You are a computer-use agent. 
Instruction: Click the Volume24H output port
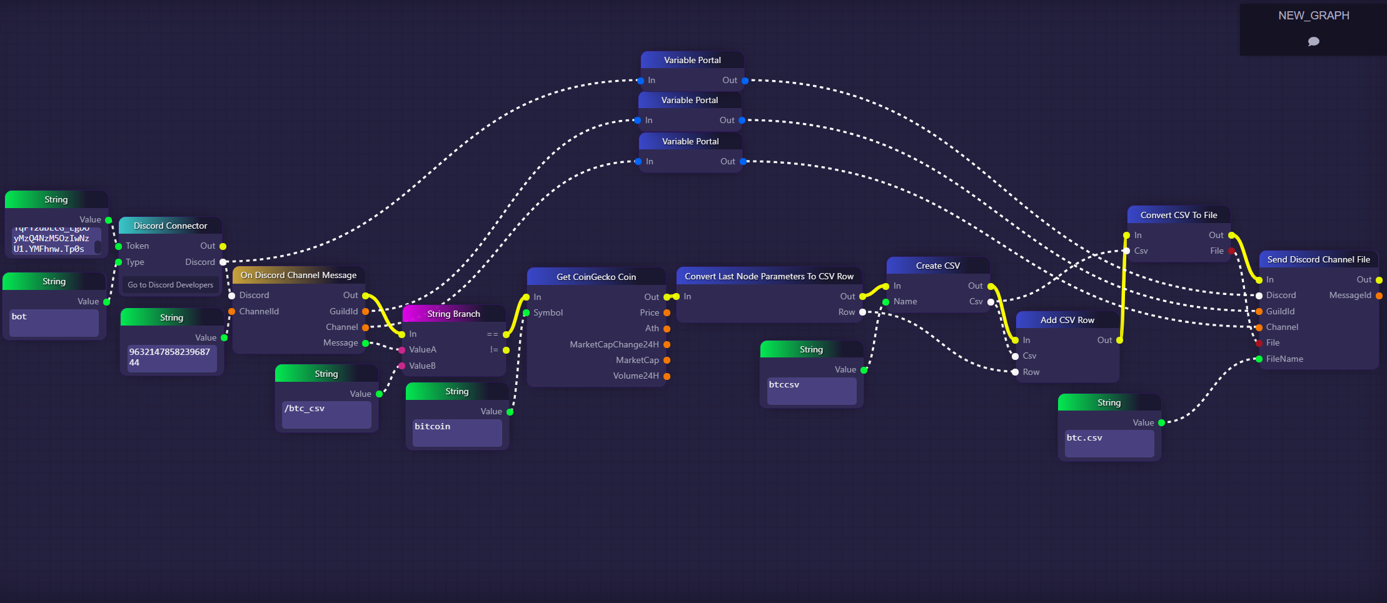click(667, 376)
